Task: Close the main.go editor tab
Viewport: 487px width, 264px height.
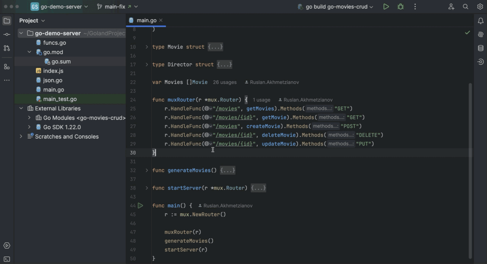Action: coord(161,21)
